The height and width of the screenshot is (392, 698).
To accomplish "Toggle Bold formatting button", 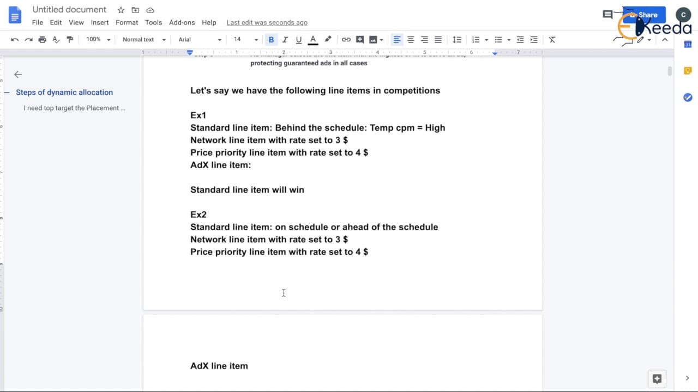I will tap(271, 40).
